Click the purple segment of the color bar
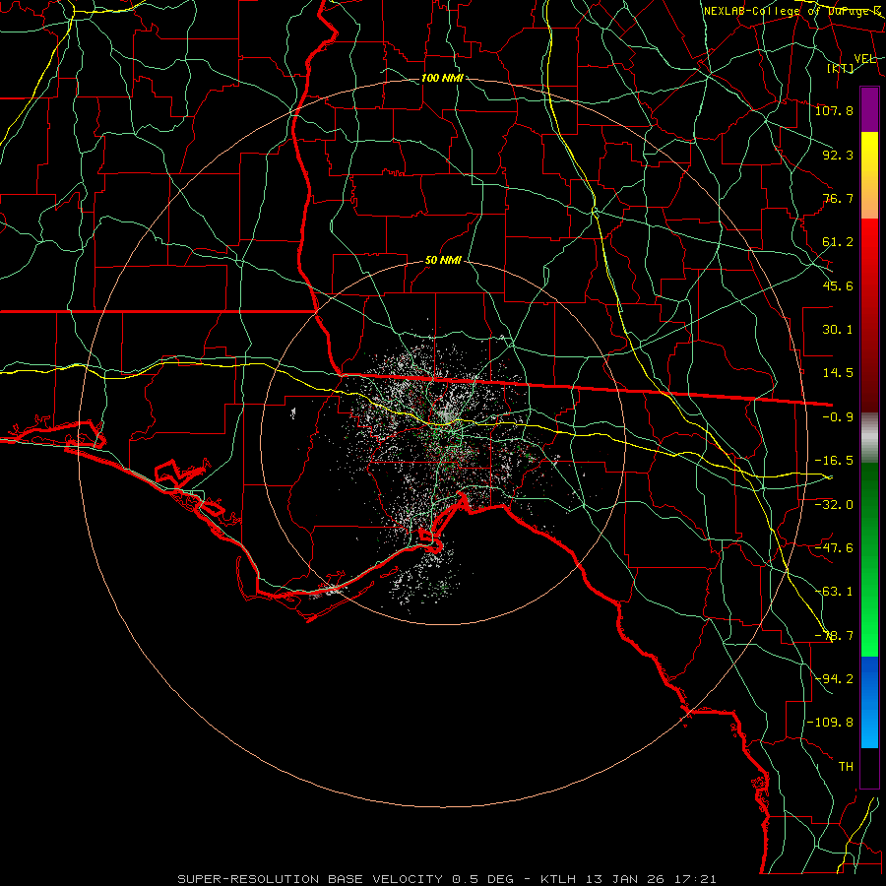The image size is (886, 886). pyautogui.click(x=869, y=110)
